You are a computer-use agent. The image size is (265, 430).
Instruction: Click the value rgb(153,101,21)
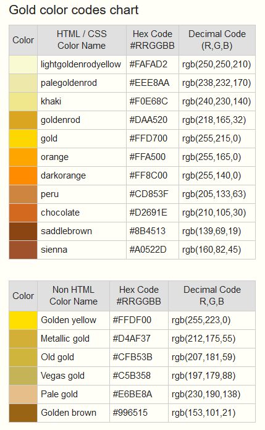[204, 413]
